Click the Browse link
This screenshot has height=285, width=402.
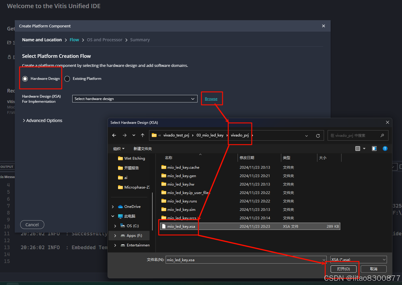coord(211,99)
